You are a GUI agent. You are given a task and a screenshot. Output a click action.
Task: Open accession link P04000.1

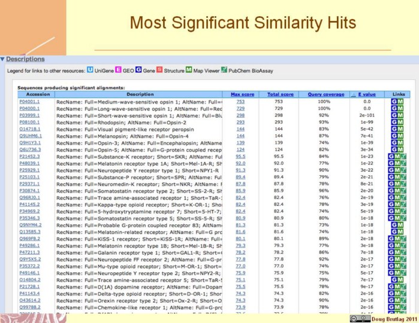(x=30, y=108)
